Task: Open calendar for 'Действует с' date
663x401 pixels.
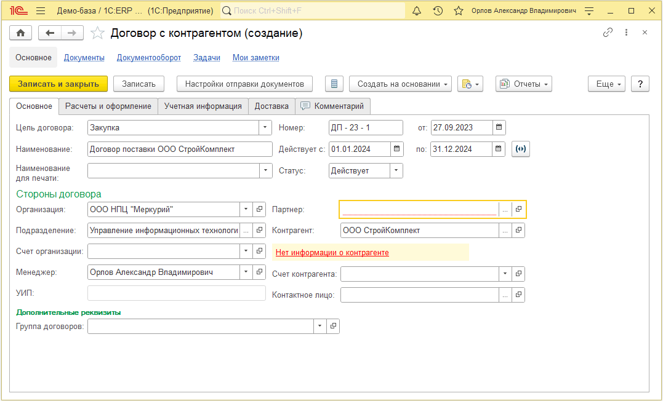Action: pos(397,149)
